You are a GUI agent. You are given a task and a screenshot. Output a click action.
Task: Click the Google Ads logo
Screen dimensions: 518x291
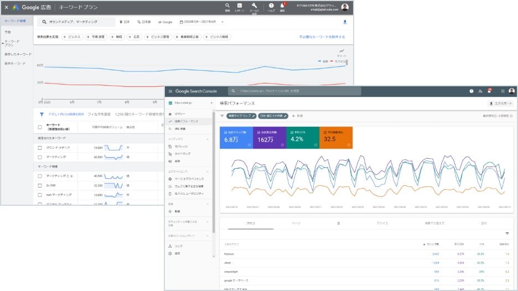click(x=15, y=7)
